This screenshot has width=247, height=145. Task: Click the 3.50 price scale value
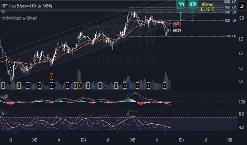241,82
